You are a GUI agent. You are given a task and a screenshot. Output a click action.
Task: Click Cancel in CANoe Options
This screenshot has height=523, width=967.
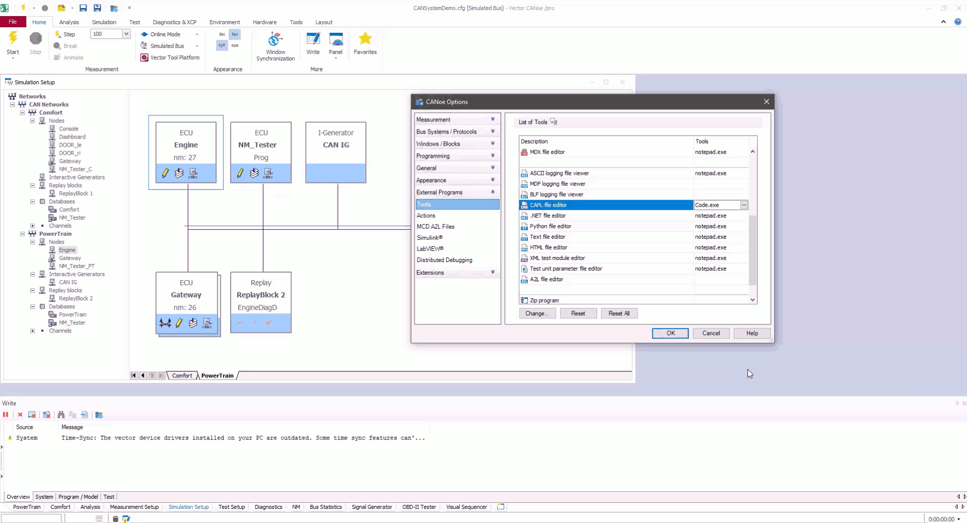pos(711,333)
